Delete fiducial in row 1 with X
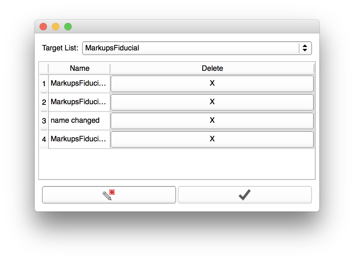Viewport: 354px width, 261px height. 212,83
